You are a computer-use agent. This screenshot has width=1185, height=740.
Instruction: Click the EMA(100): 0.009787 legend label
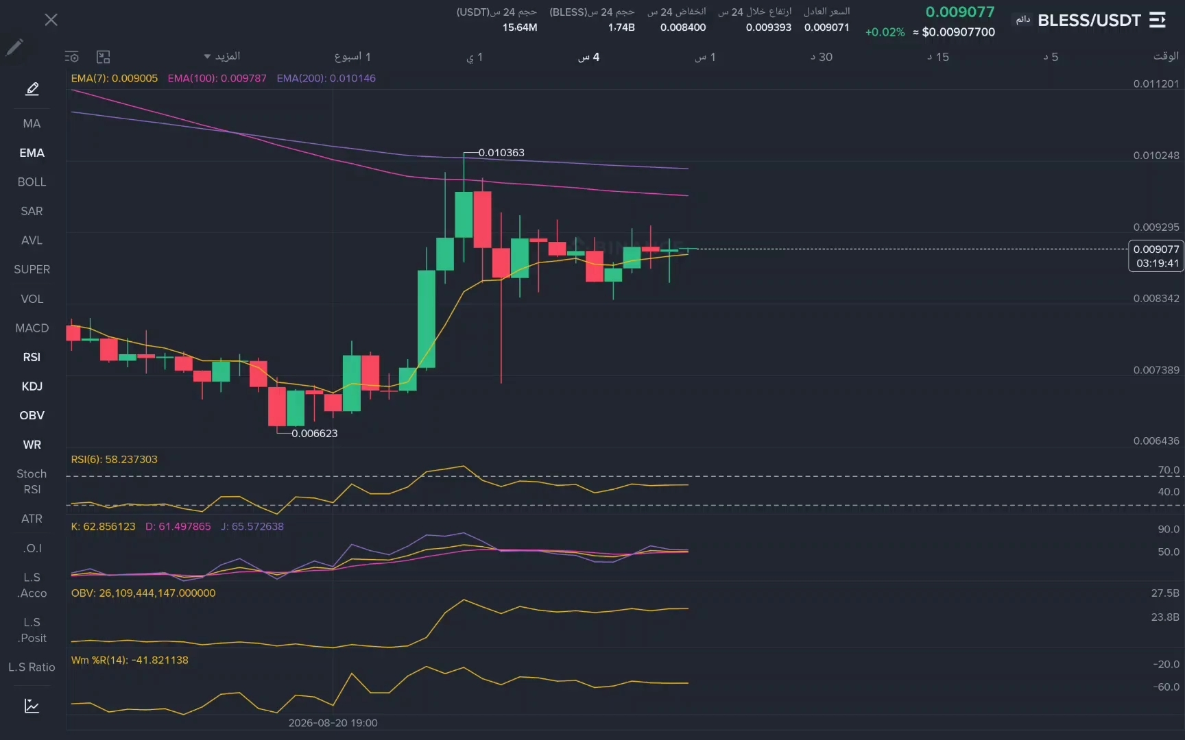click(217, 78)
